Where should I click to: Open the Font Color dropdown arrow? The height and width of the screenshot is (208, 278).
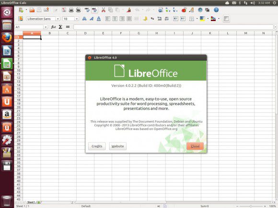(x=219, y=19)
